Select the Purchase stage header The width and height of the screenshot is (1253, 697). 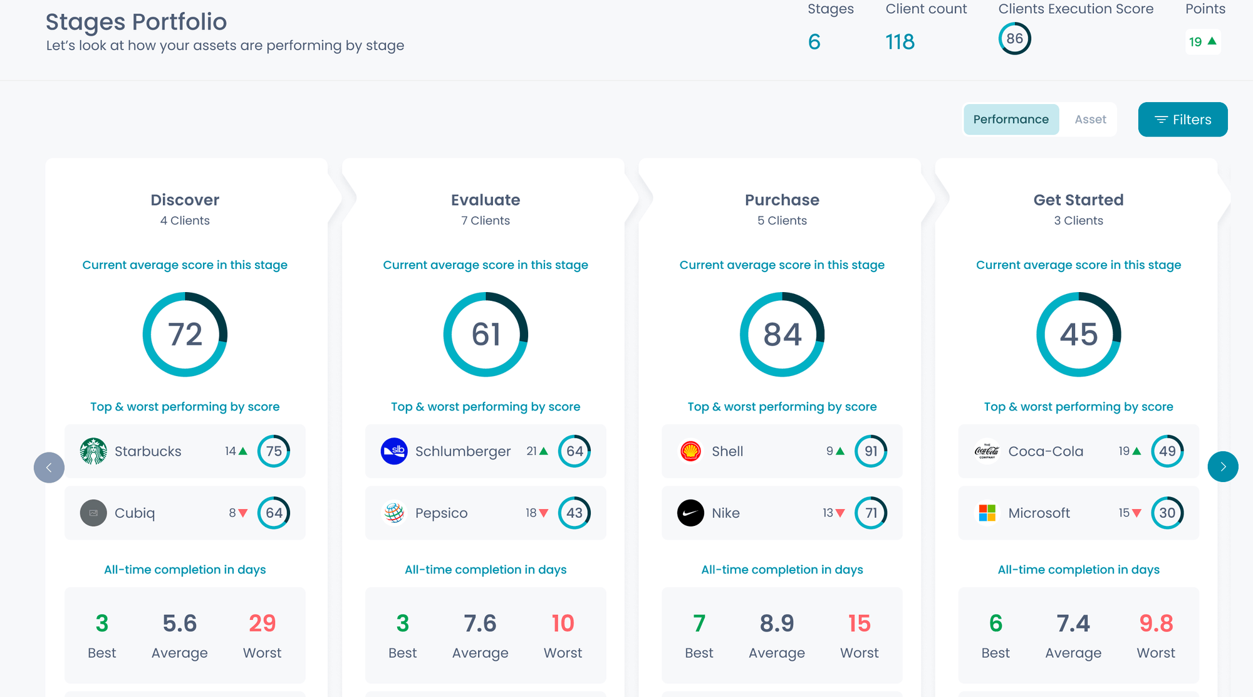[x=781, y=199]
